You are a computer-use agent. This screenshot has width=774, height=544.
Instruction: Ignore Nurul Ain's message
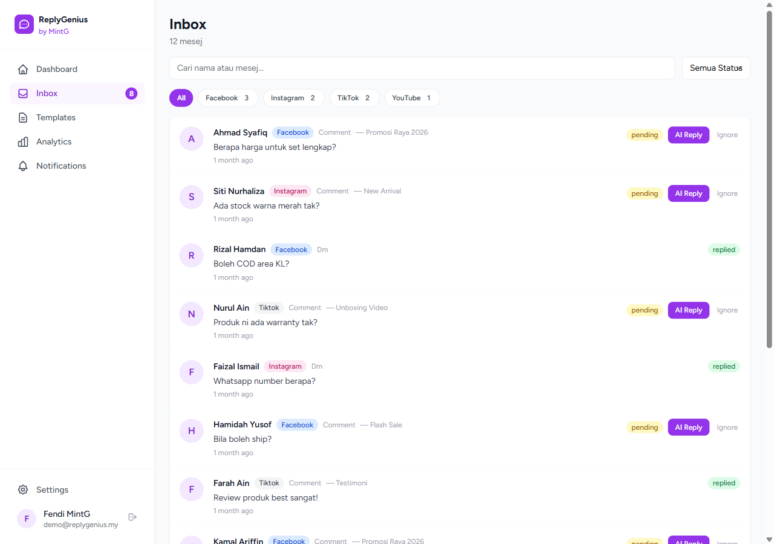coord(727,310)
